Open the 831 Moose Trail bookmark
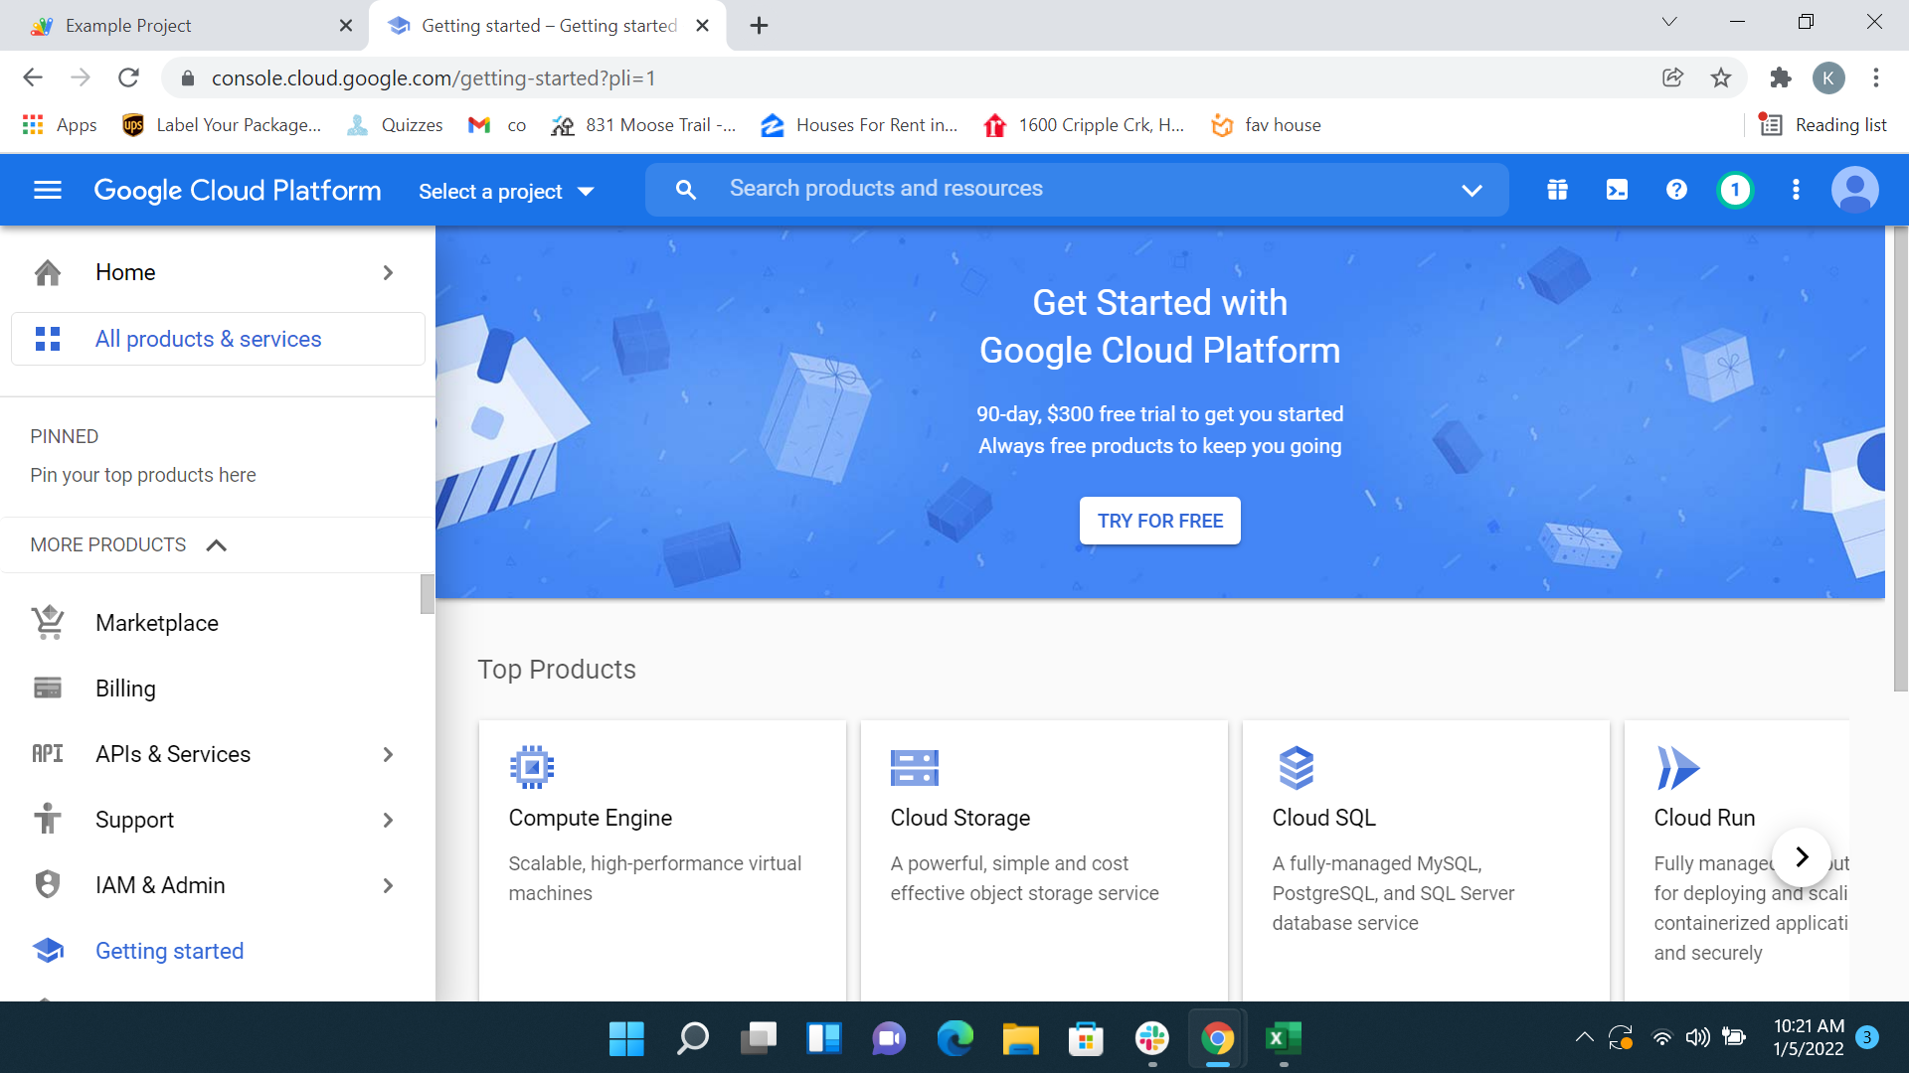The width and height of the screenshot is (1909, 1073). click(644, 125)
